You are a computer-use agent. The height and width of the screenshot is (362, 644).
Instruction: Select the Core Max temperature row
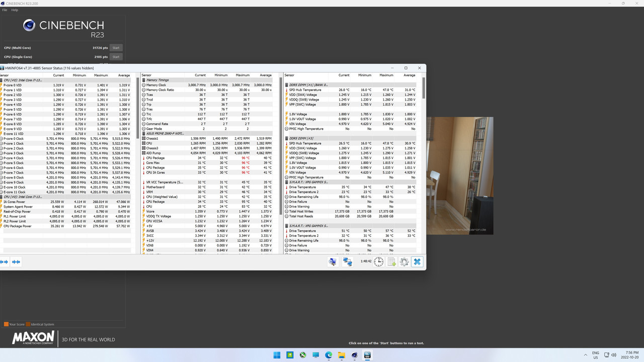pyautogui.click(x=207, y=163)
